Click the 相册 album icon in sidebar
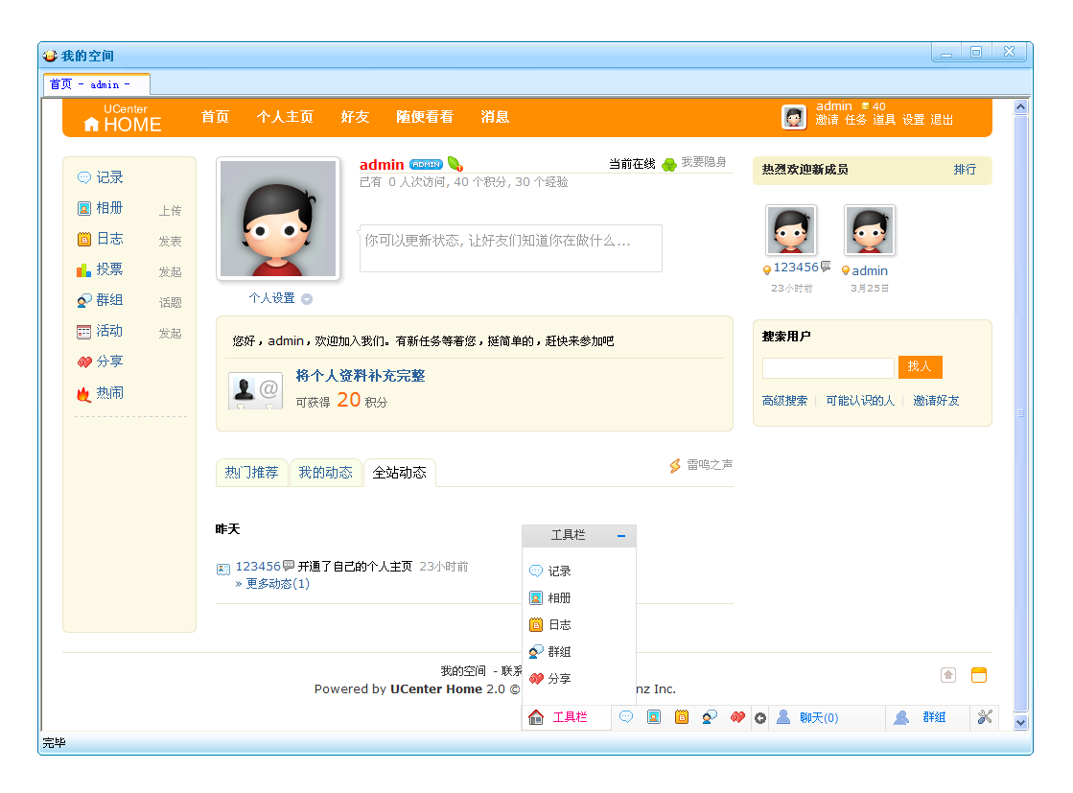Image resolution: width=1073 pixels, height=793 pixels. (84, 209)
